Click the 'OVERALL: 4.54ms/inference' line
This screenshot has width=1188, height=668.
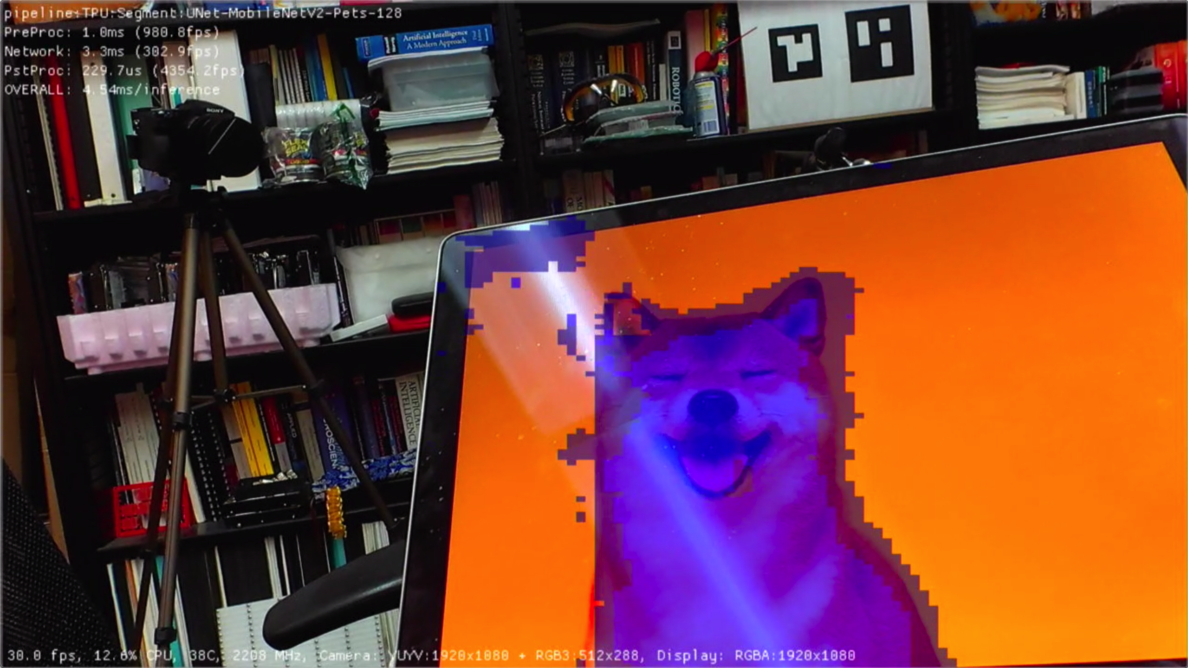pos(111,90)
